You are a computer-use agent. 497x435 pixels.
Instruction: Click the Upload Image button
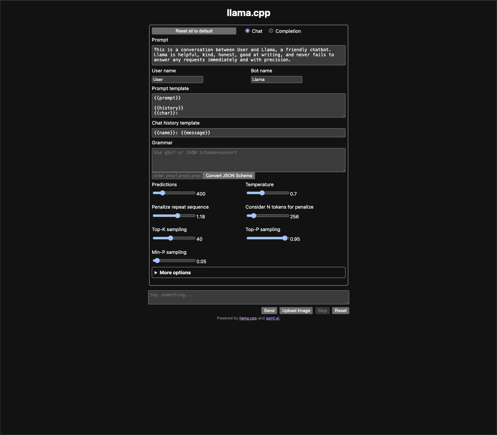tap(296, 311)
